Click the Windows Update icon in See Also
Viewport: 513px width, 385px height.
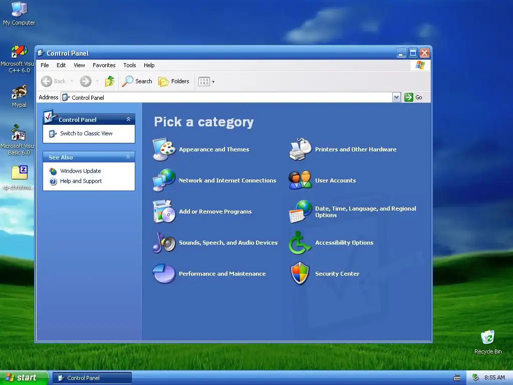53,171
